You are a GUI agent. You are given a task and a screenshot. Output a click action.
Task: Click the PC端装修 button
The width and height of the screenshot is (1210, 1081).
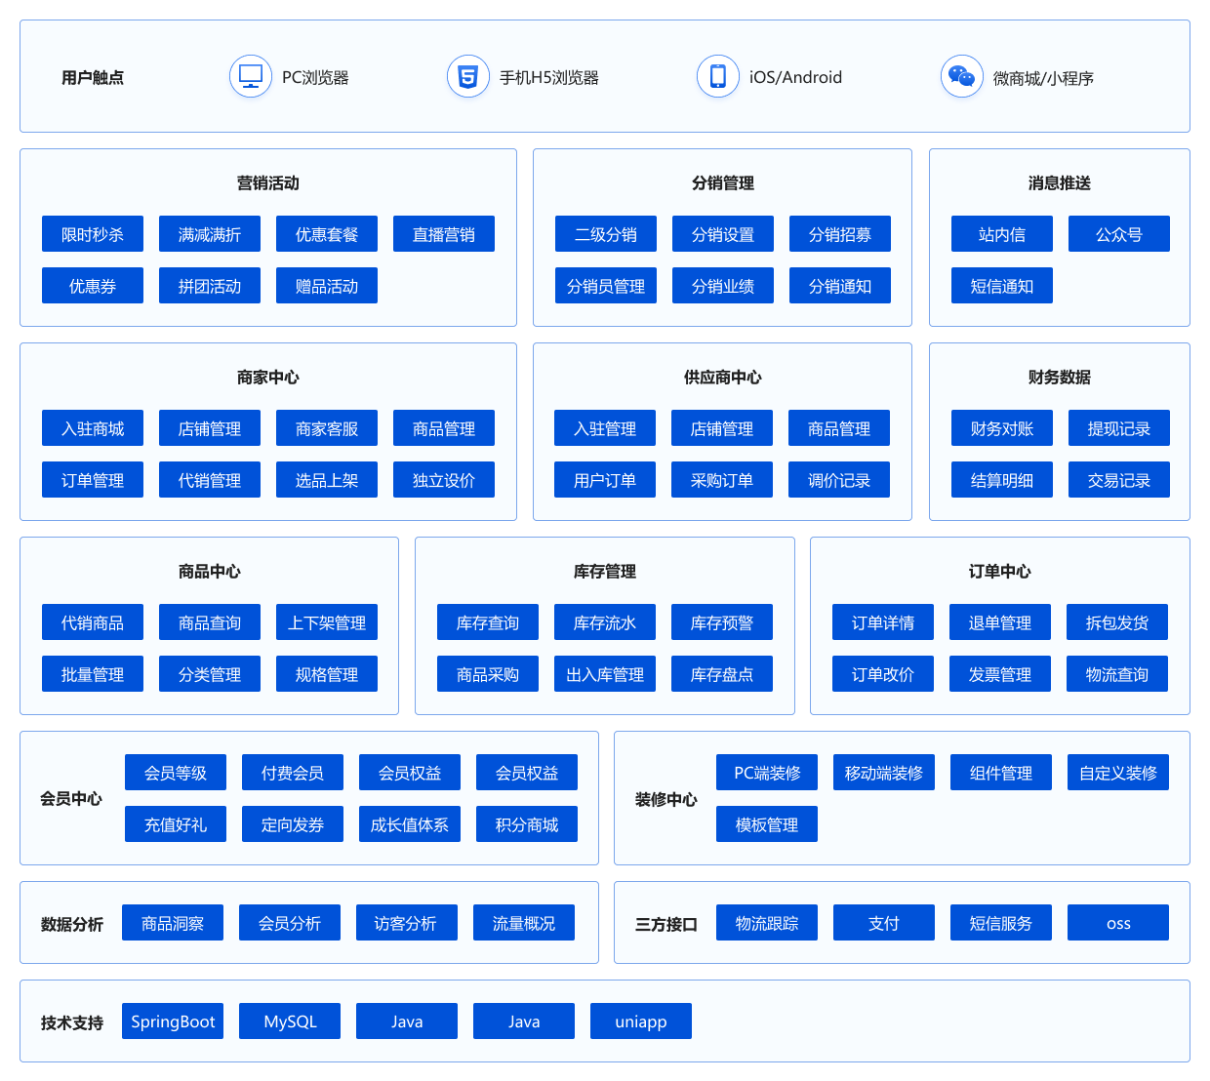[767, 773]
